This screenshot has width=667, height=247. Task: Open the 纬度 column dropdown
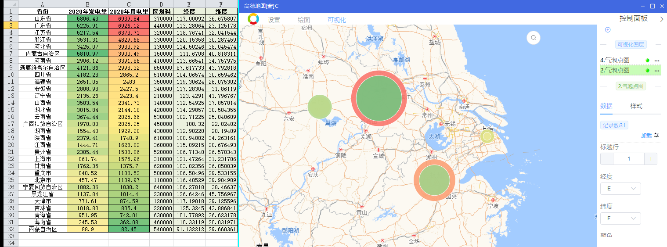pyautogui.click(x=620, y=218)
